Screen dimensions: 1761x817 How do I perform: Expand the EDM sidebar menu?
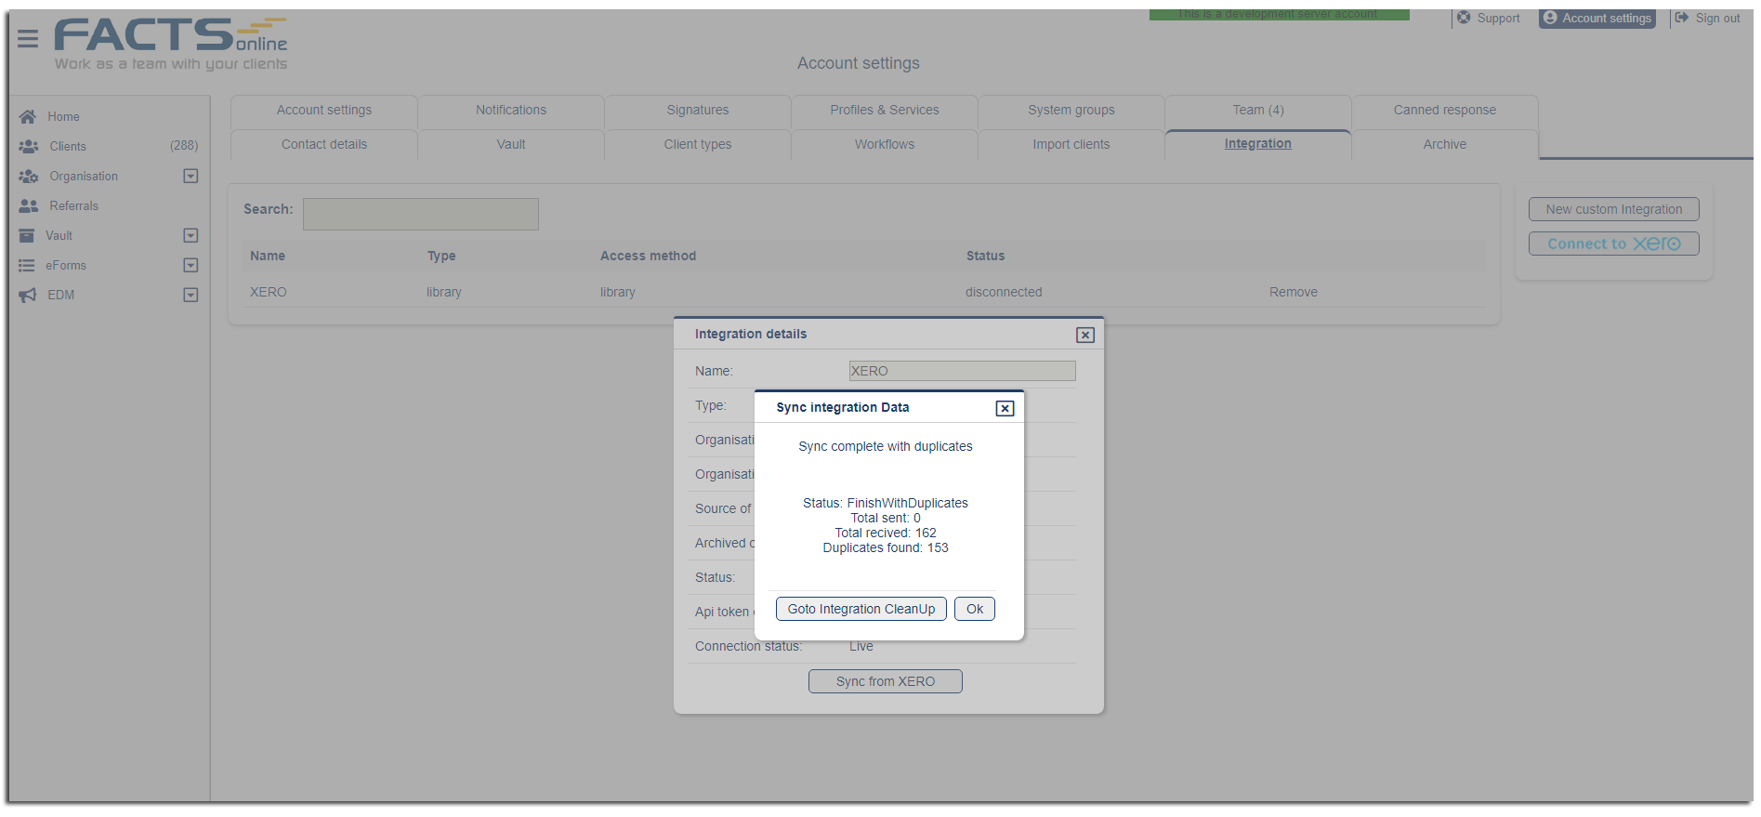pos(191,295)
